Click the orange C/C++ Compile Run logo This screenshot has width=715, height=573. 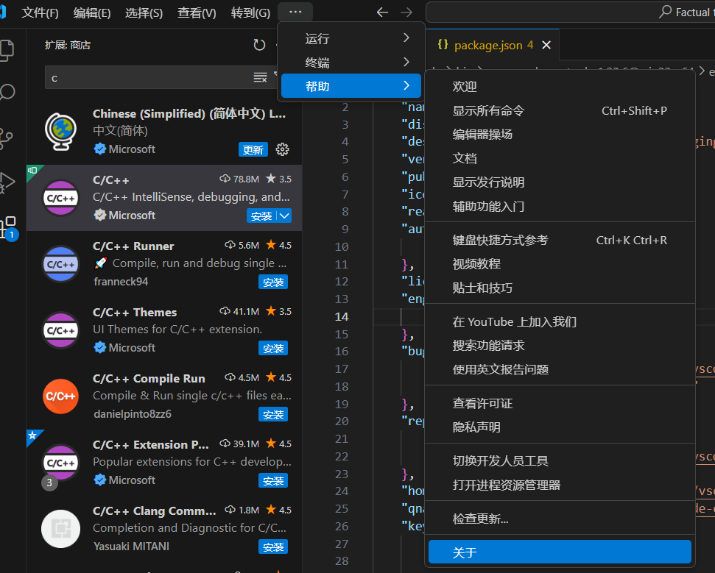click(x=60, y=396)
